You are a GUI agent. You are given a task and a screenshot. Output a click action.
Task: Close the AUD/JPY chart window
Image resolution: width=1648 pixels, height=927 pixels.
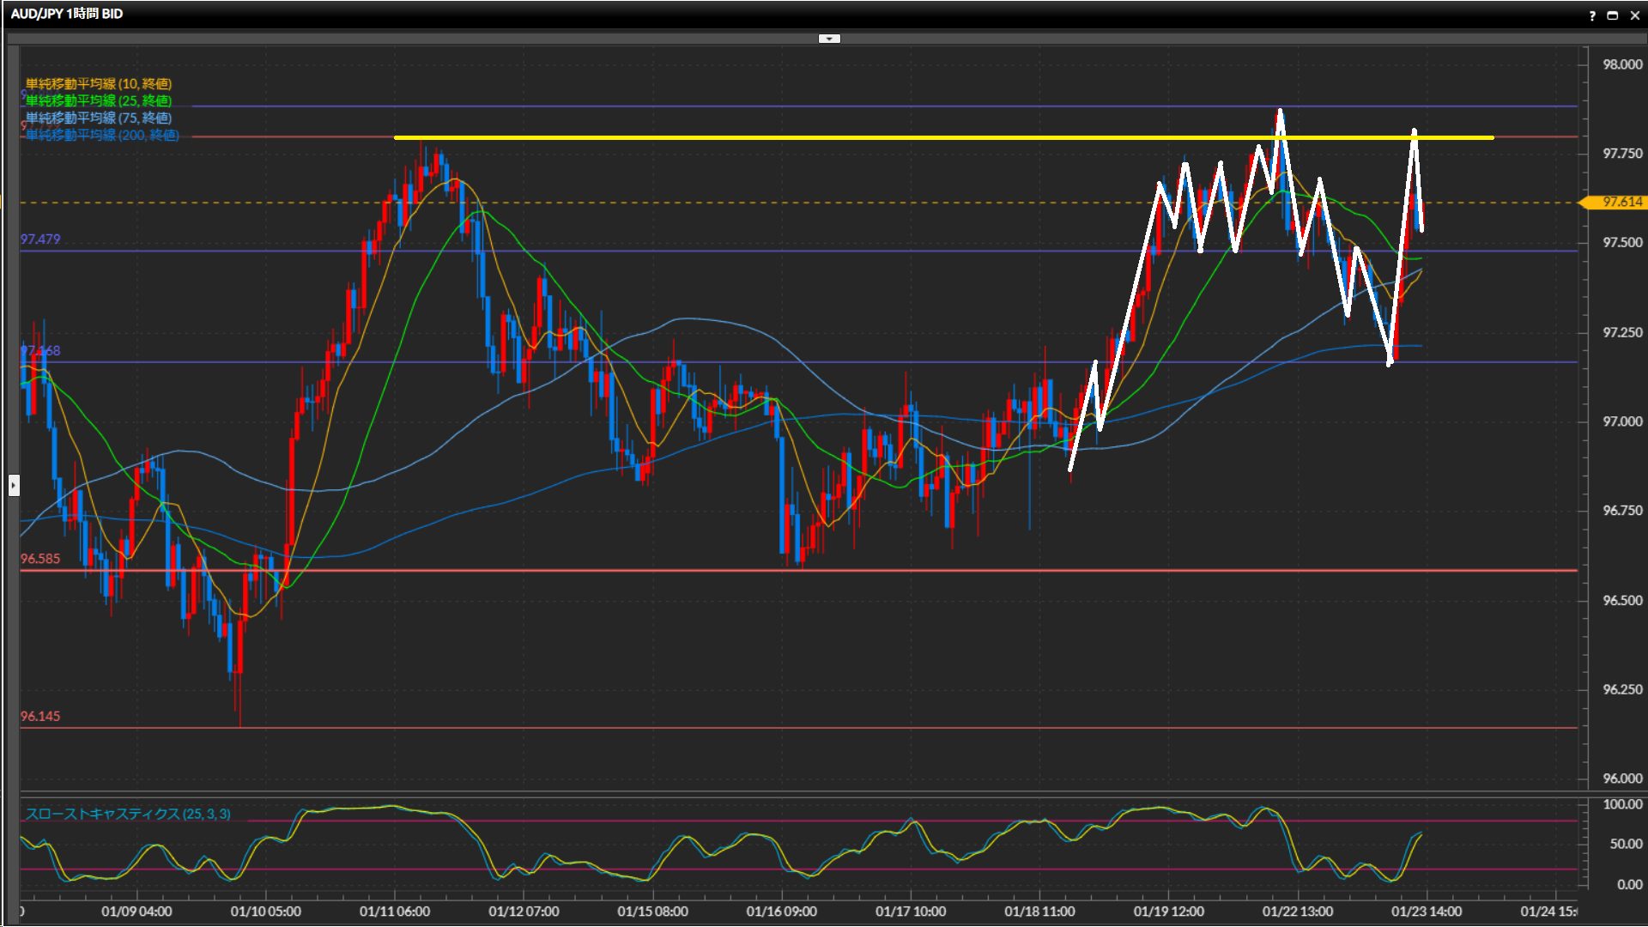click(1634, 15)
